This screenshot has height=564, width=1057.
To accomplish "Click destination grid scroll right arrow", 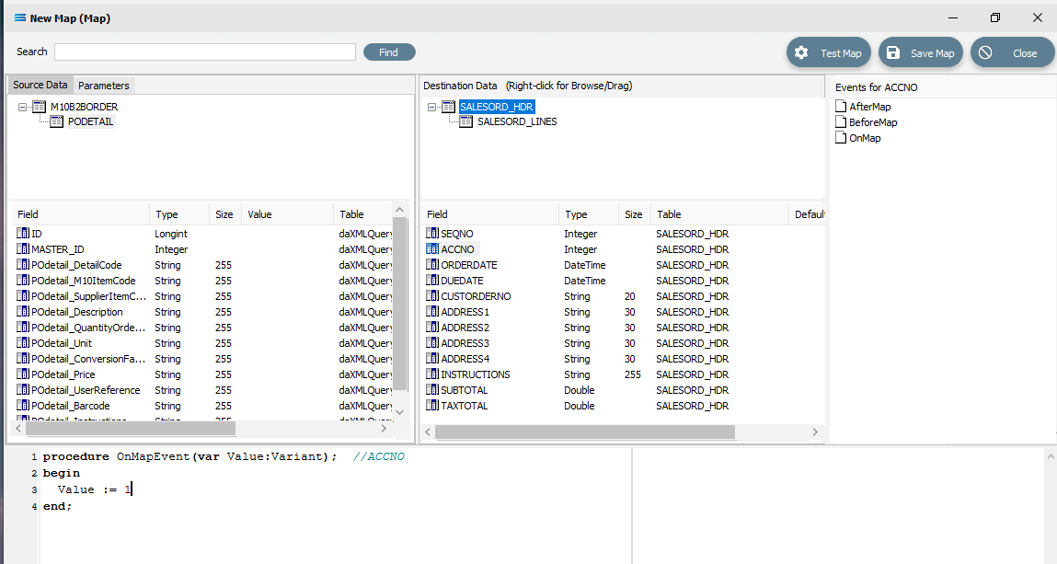I will (x=814, y=432).
